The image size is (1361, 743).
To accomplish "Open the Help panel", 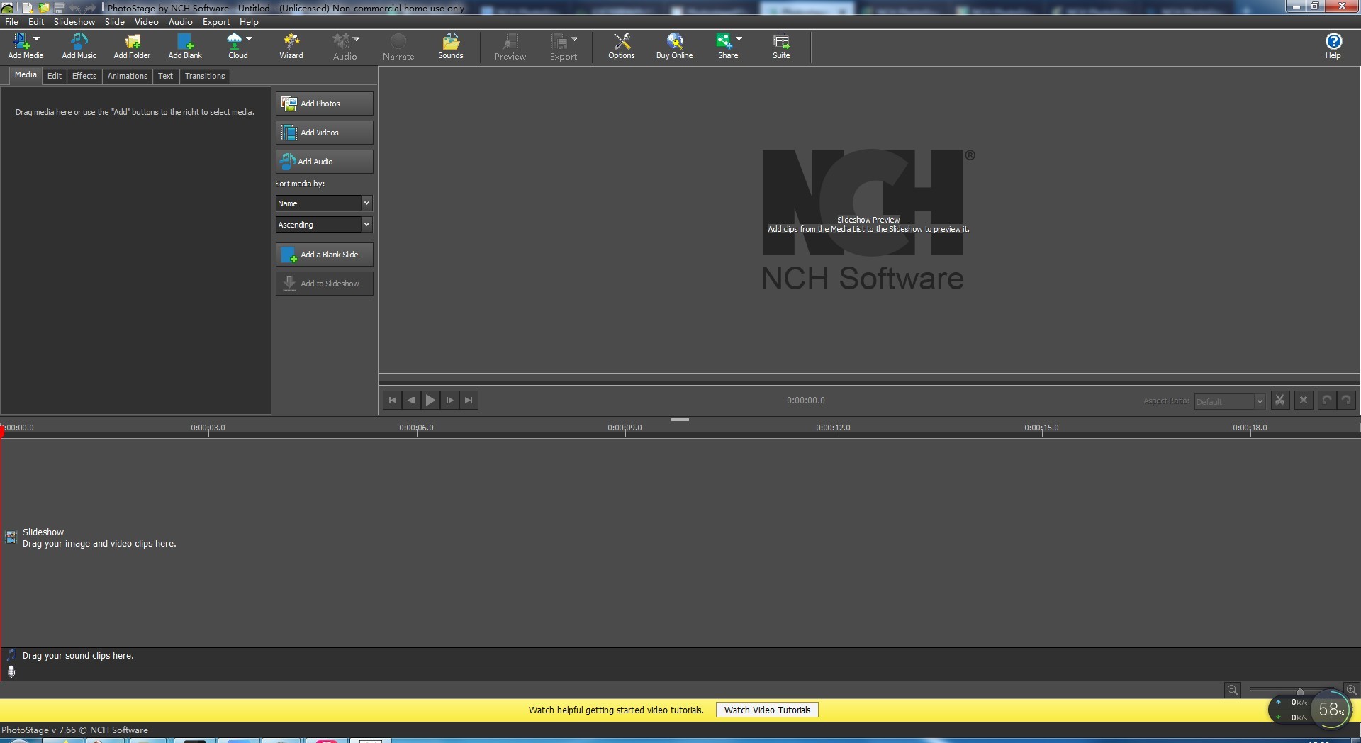I will point(1333,46).
